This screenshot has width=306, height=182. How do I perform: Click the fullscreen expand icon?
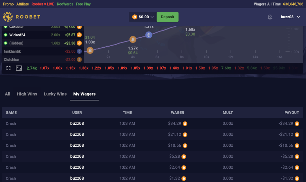click(8, 68)
